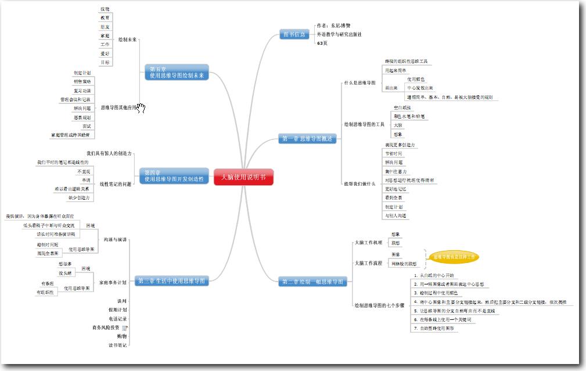Select the 第四章 使用思维导图开发创造性 node
586x371 pixels.
pos(174,177)
